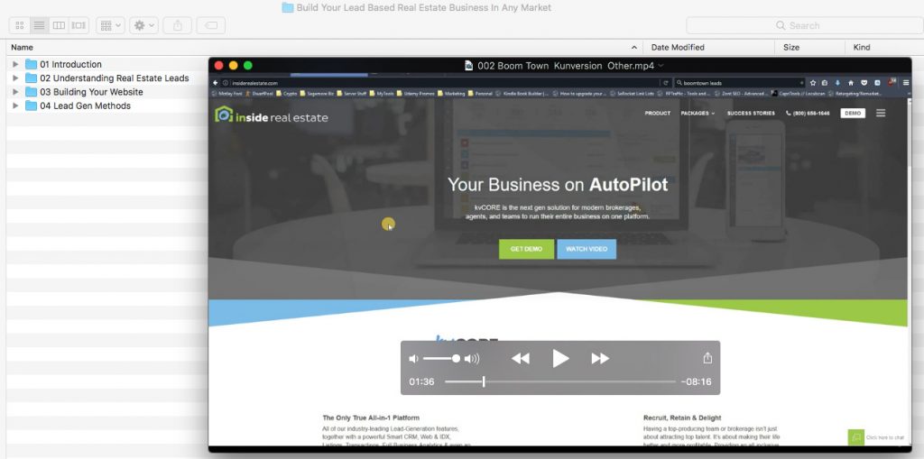Viewport: 924px width, 459px height.
Task: Adjust the volume slider knob
Action: [x=456, y=358]
